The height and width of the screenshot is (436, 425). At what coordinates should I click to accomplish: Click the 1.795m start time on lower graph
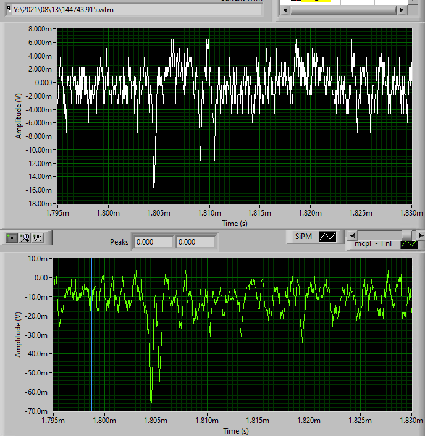point(53,421)
